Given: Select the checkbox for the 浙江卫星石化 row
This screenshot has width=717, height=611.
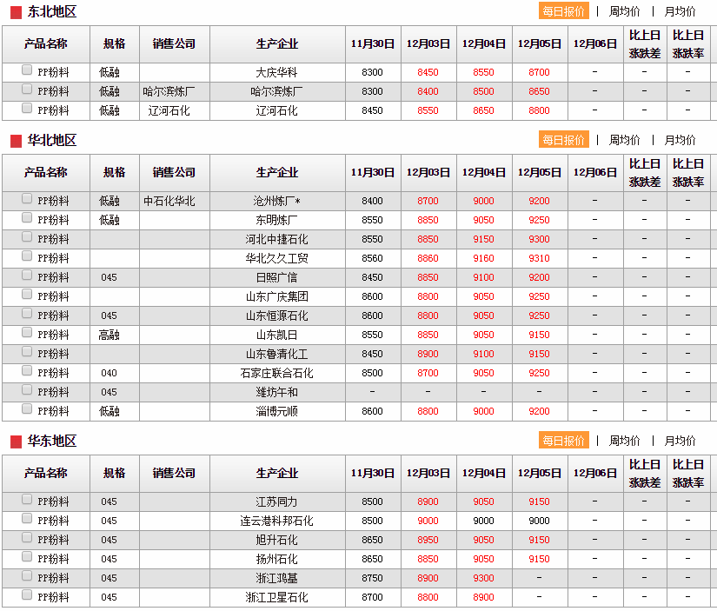Looking at the screenshot, I should pos(27,595).
